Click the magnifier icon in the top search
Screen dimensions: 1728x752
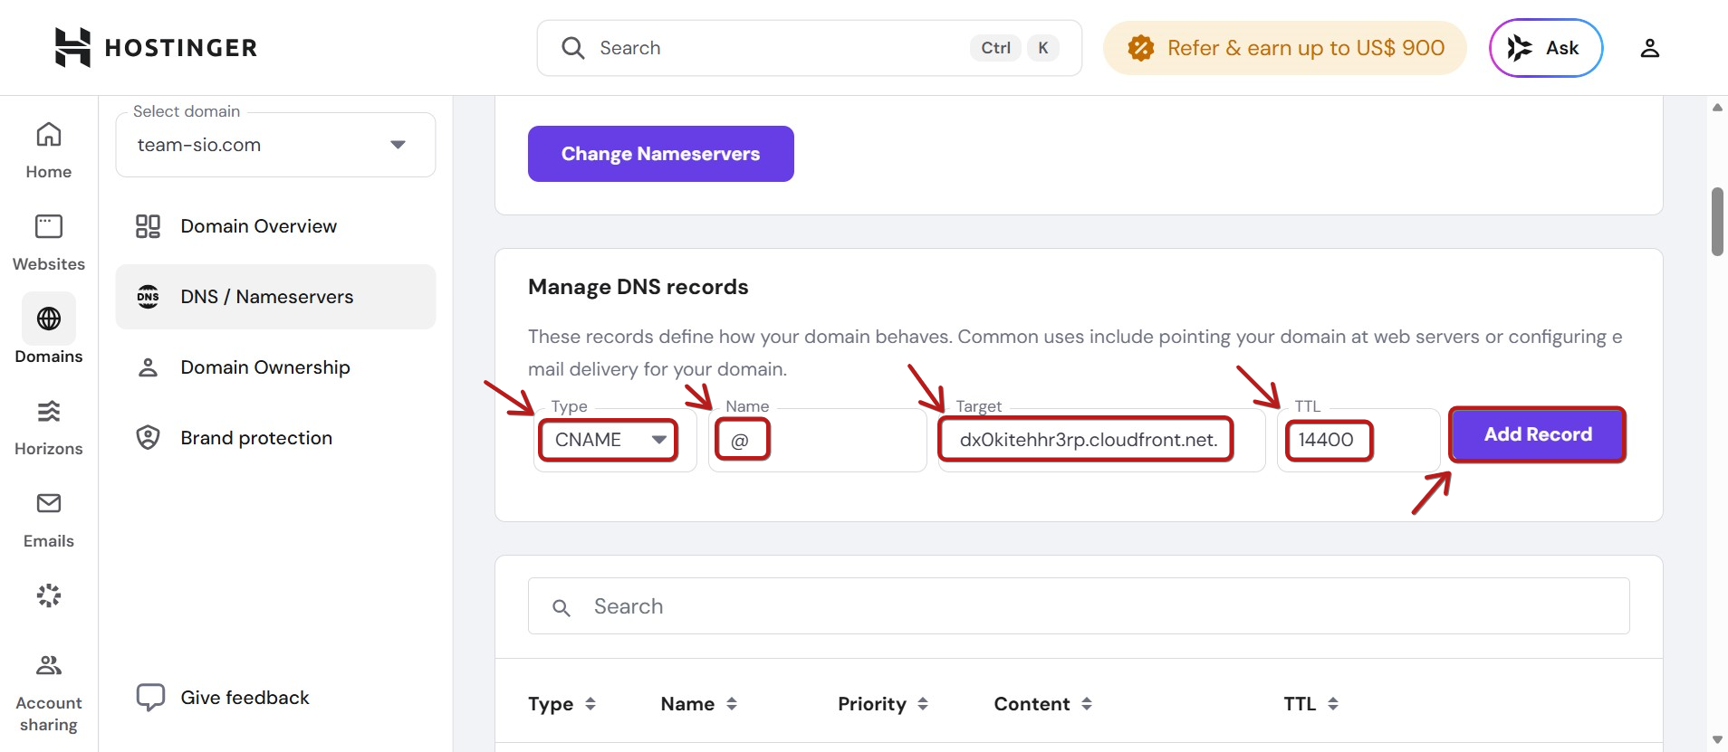point(573,48)
